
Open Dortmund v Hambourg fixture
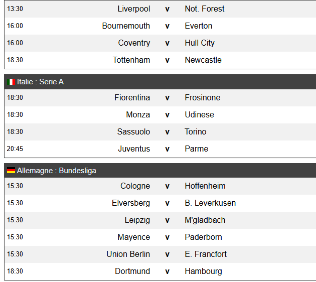pyautogui.click(x=160, y=271)
